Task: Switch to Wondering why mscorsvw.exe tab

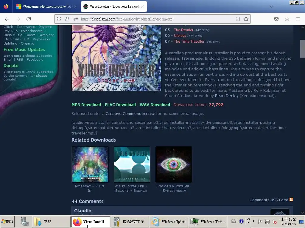Action: coord(47,7)
